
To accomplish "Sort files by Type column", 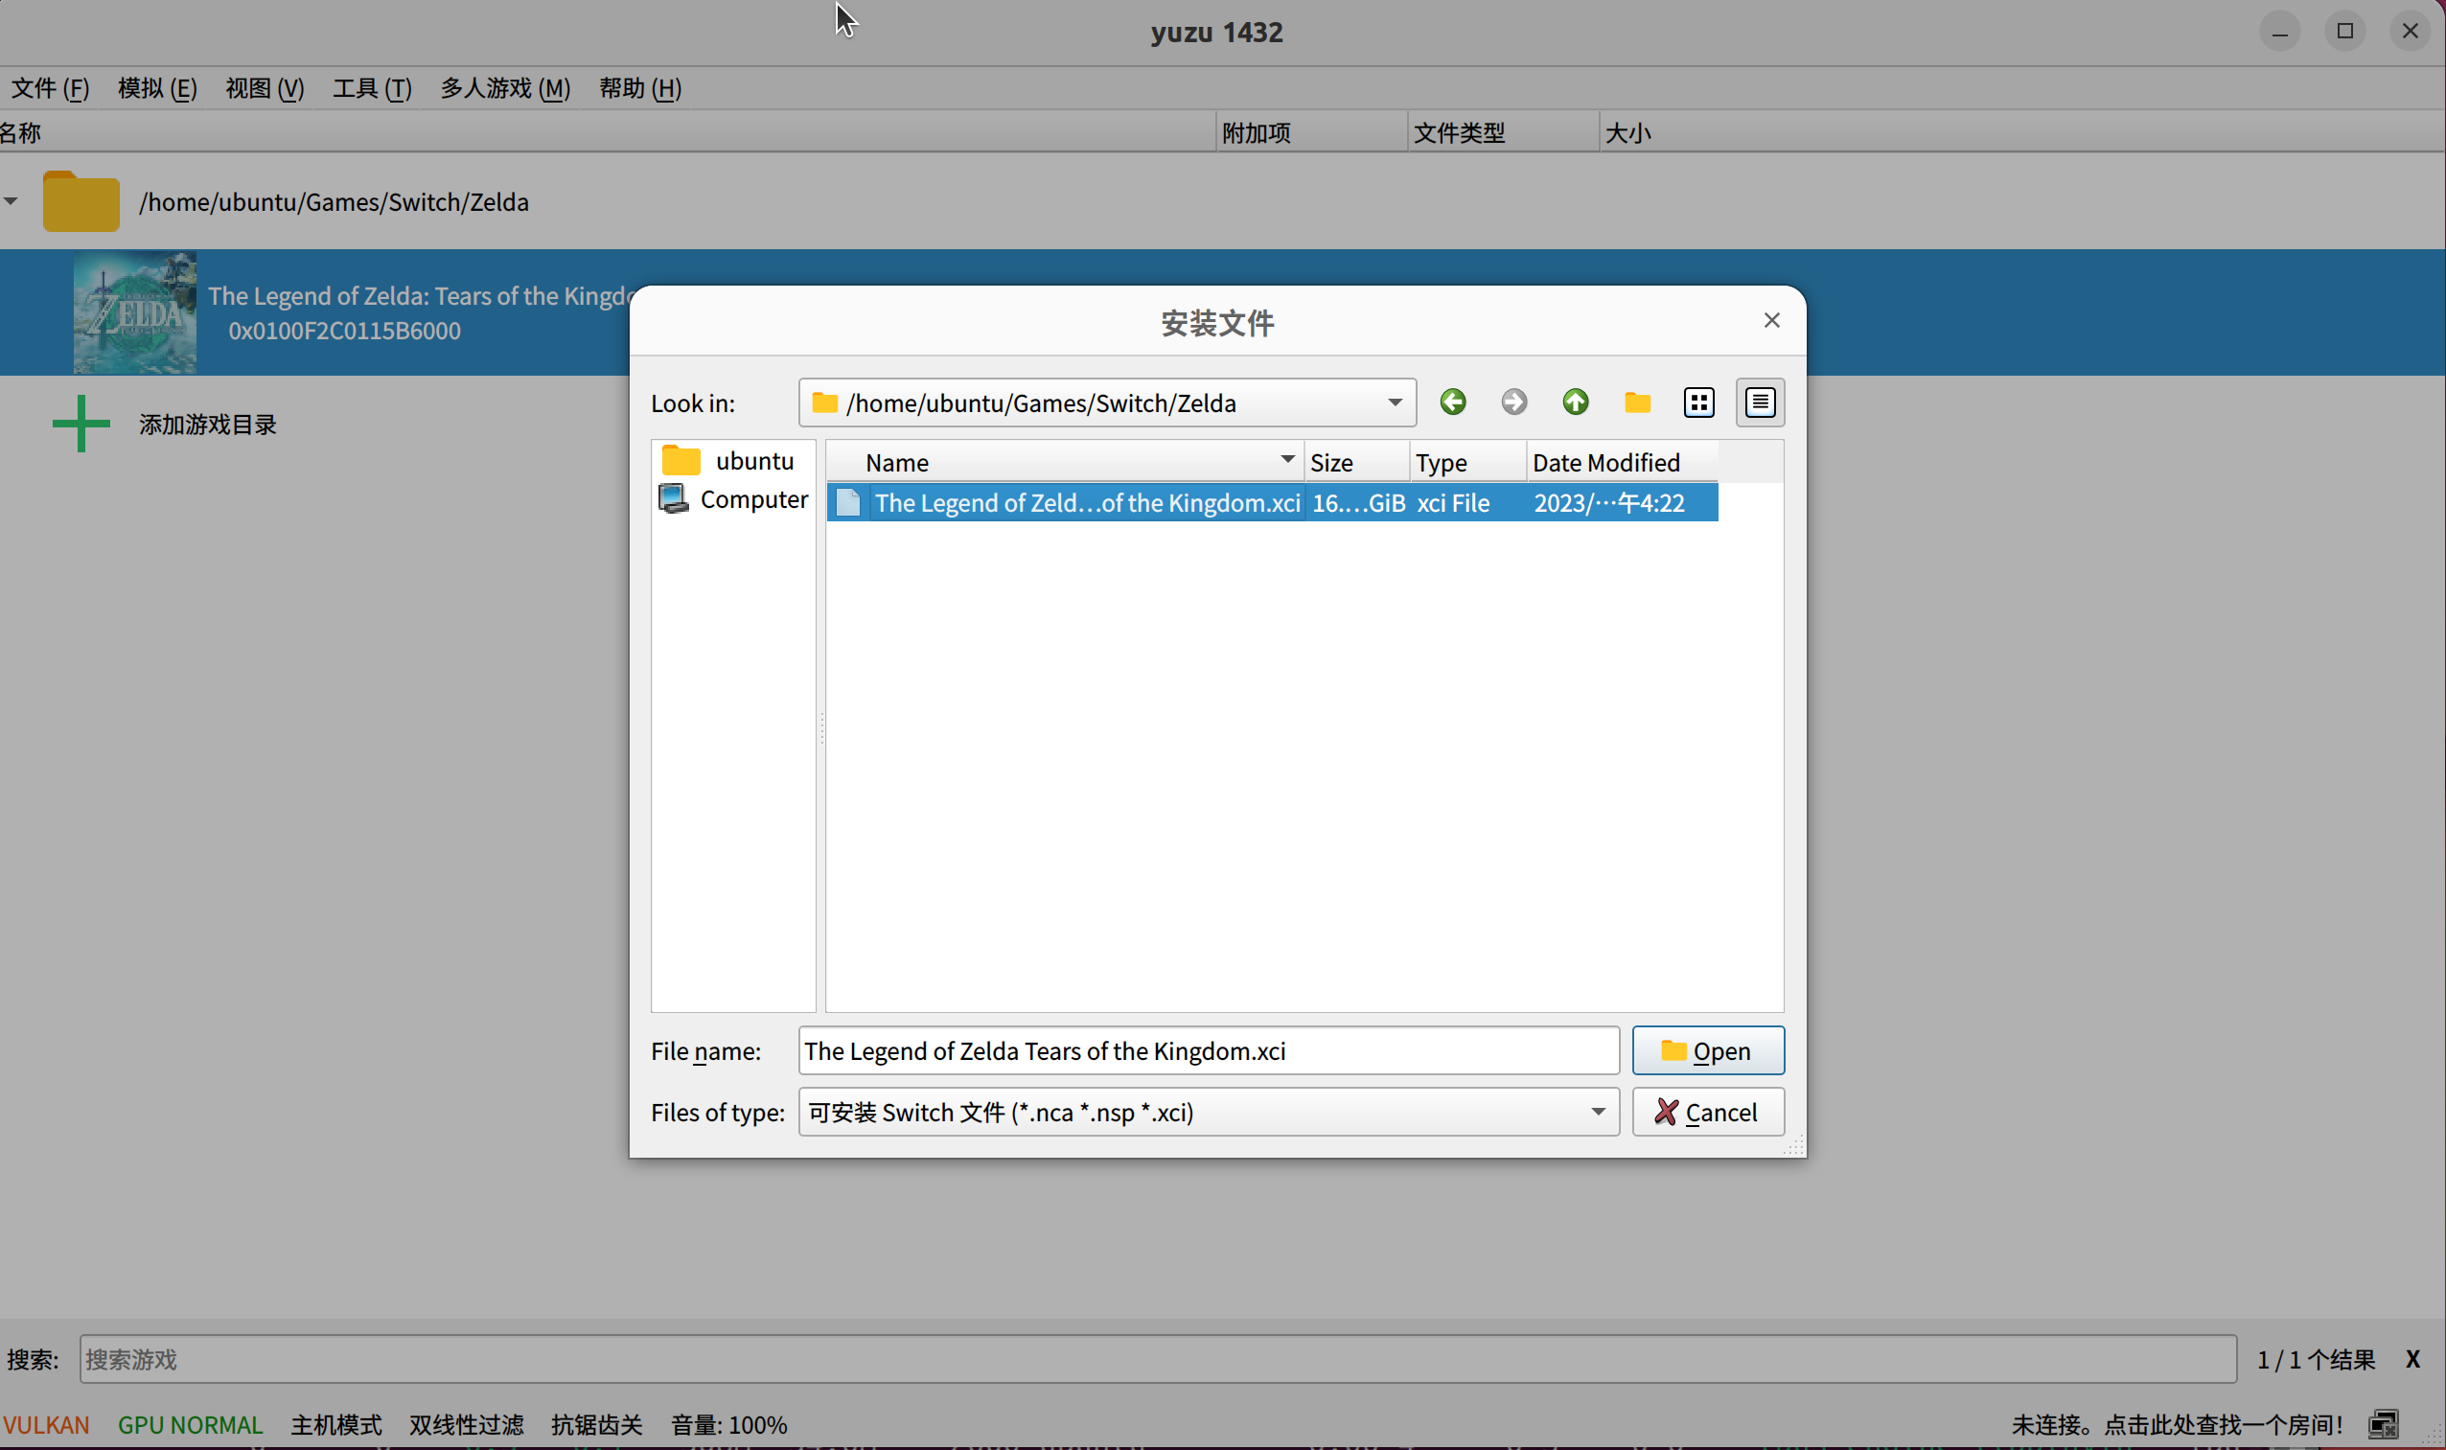I will (x=1467, y=462).
